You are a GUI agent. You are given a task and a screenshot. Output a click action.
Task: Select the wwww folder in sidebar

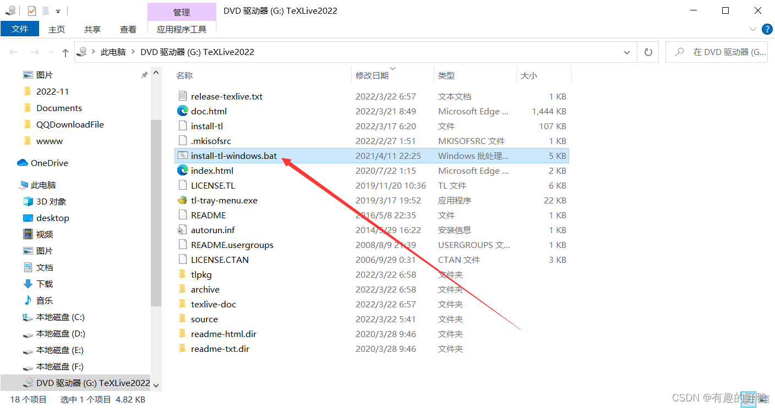pos(50,141)
